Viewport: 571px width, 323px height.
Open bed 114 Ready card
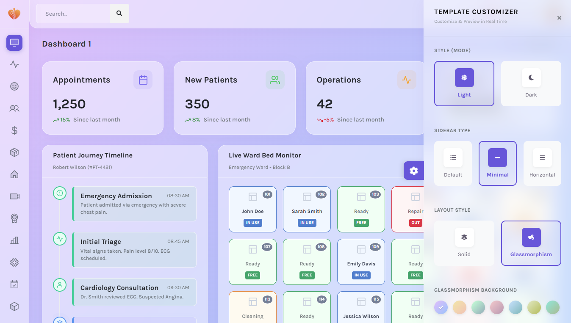[307, 307]
